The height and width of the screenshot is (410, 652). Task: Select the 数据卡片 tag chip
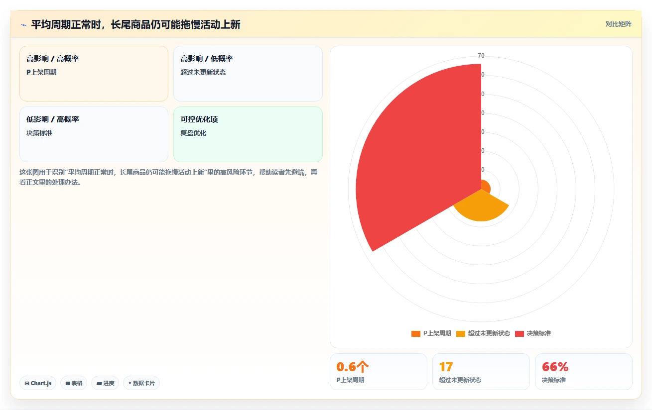tap(141, 383)
